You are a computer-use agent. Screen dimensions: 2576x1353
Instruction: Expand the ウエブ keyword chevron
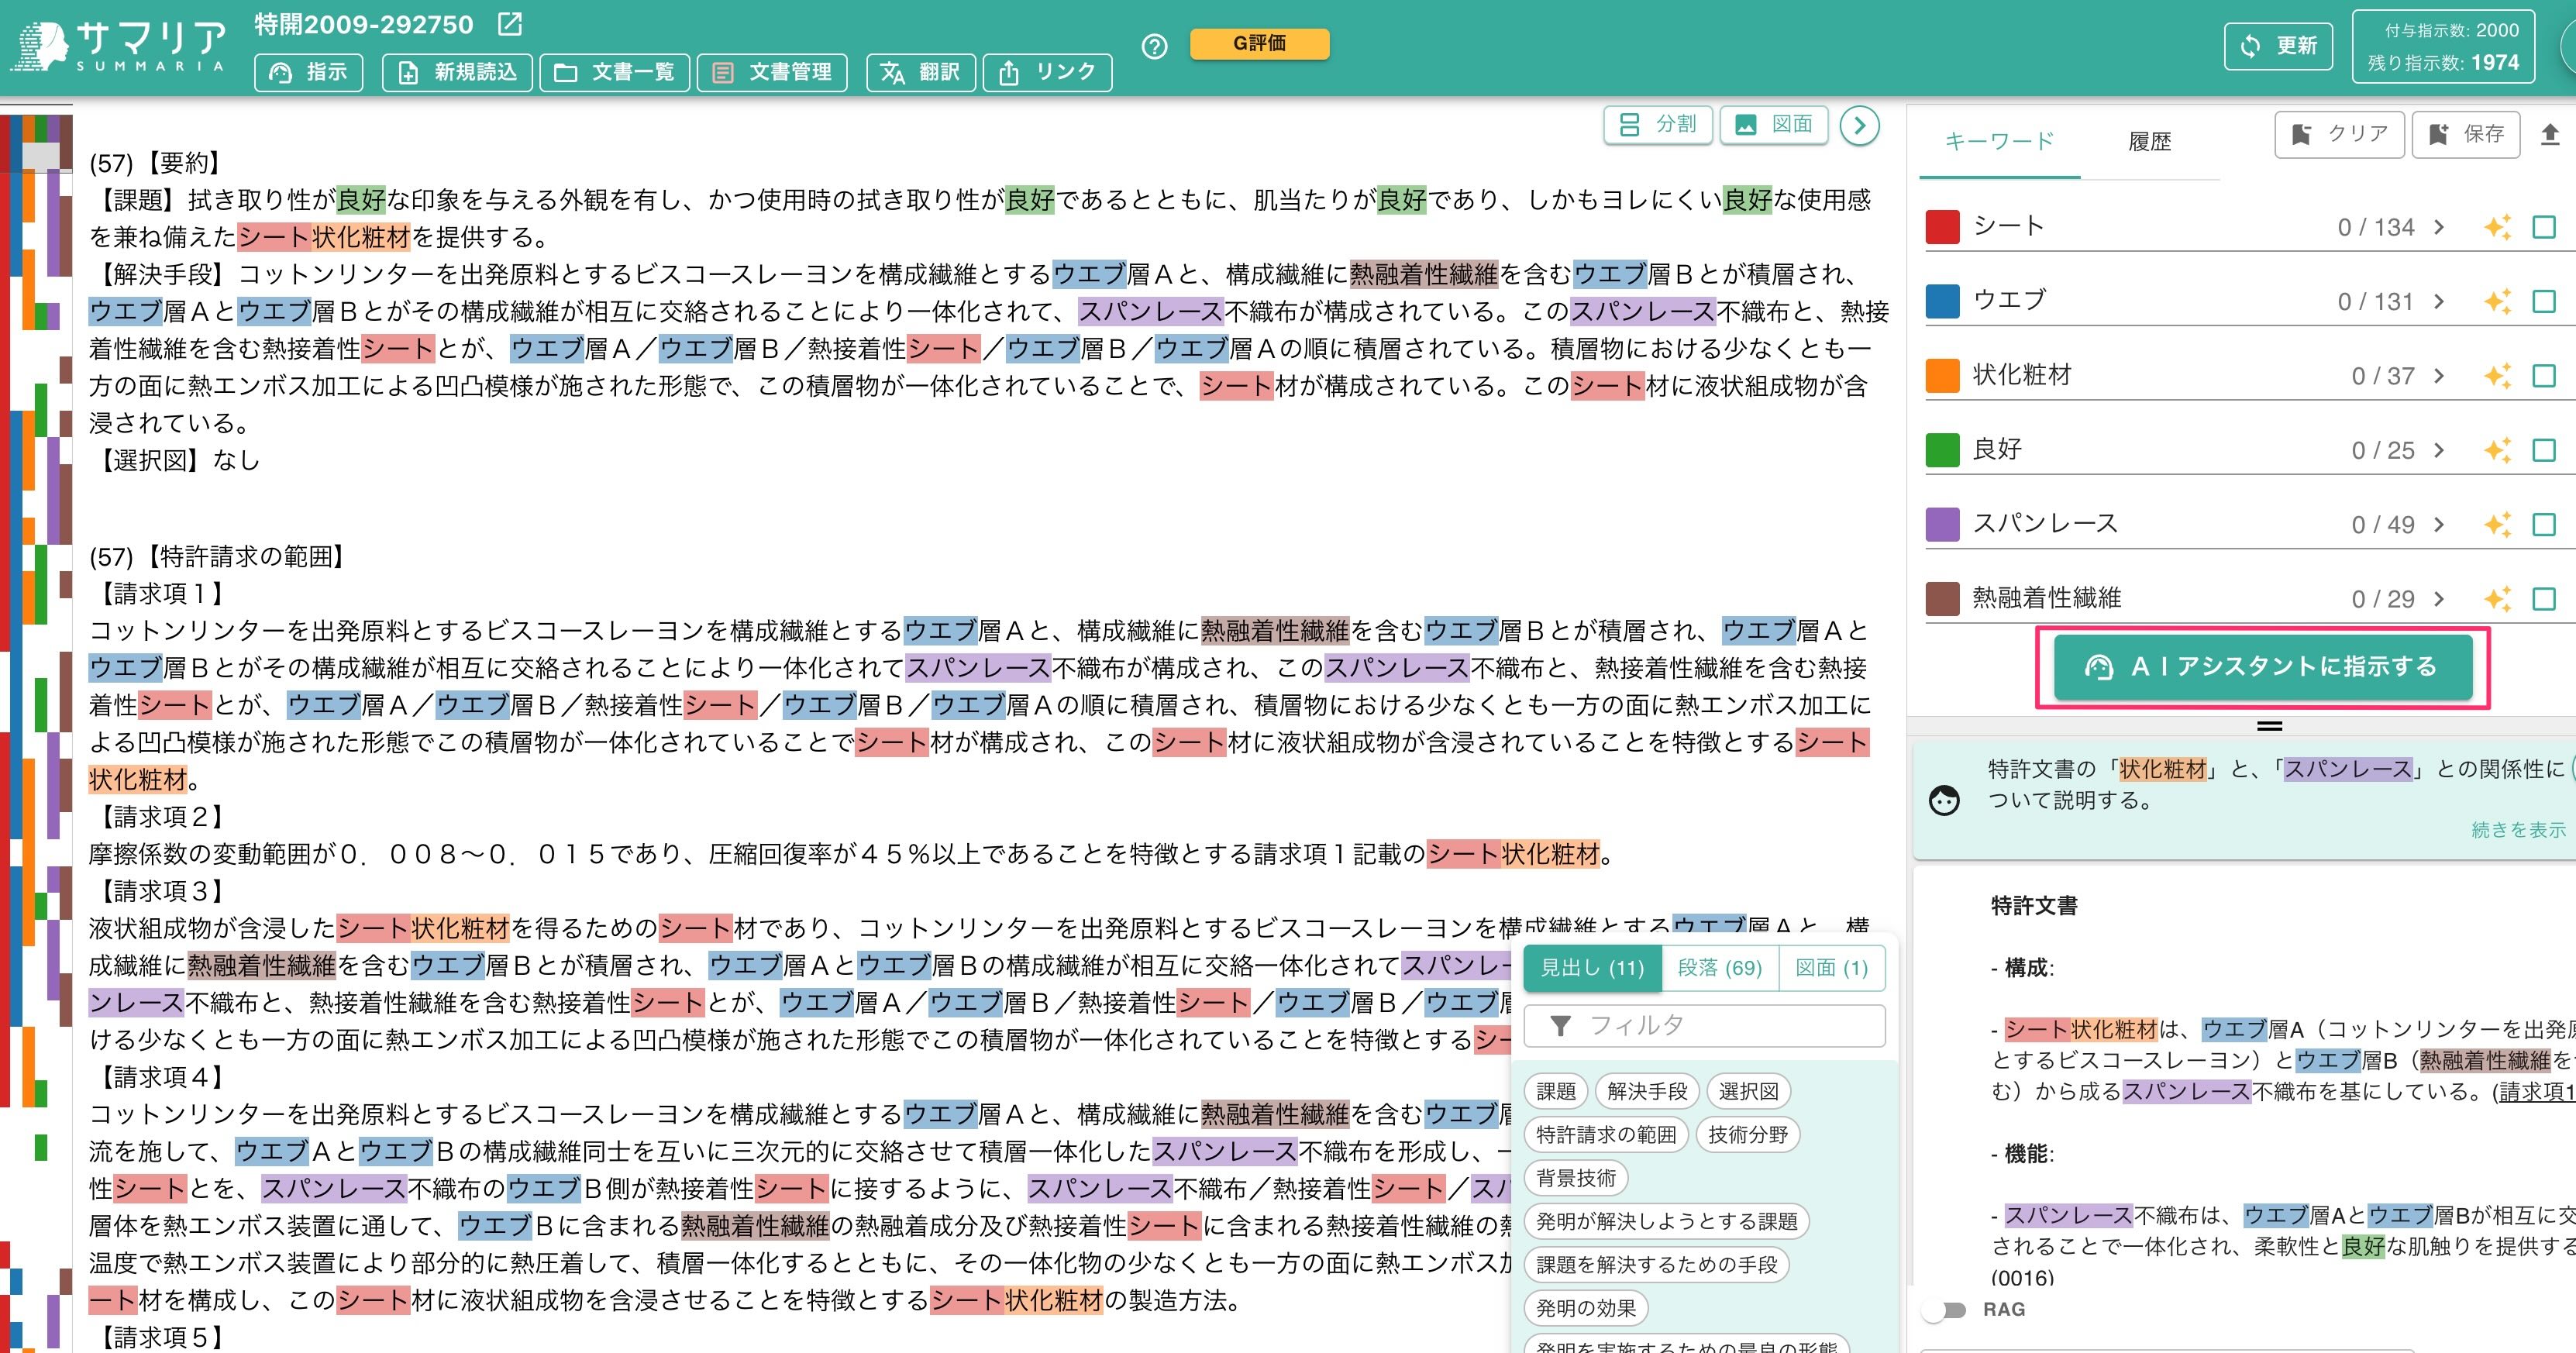click(x=2439, y=302)
